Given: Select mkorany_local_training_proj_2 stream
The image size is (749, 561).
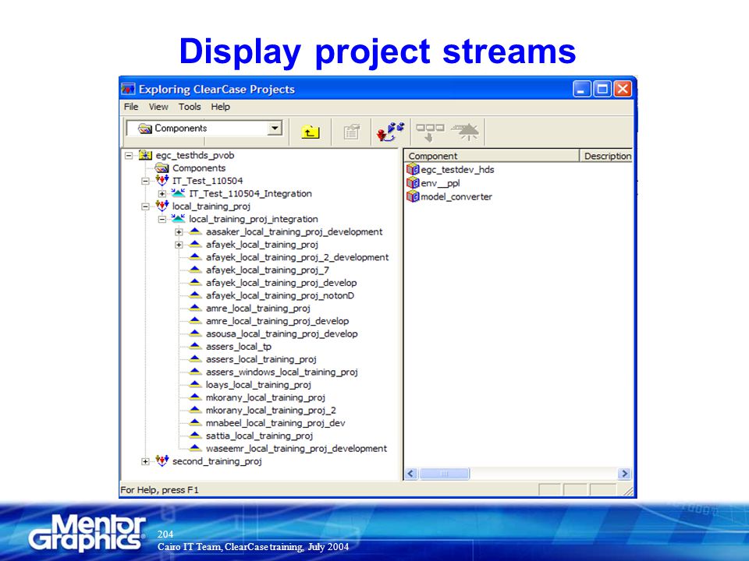Looking at the screenshot, I should click(x=271, y=410).
